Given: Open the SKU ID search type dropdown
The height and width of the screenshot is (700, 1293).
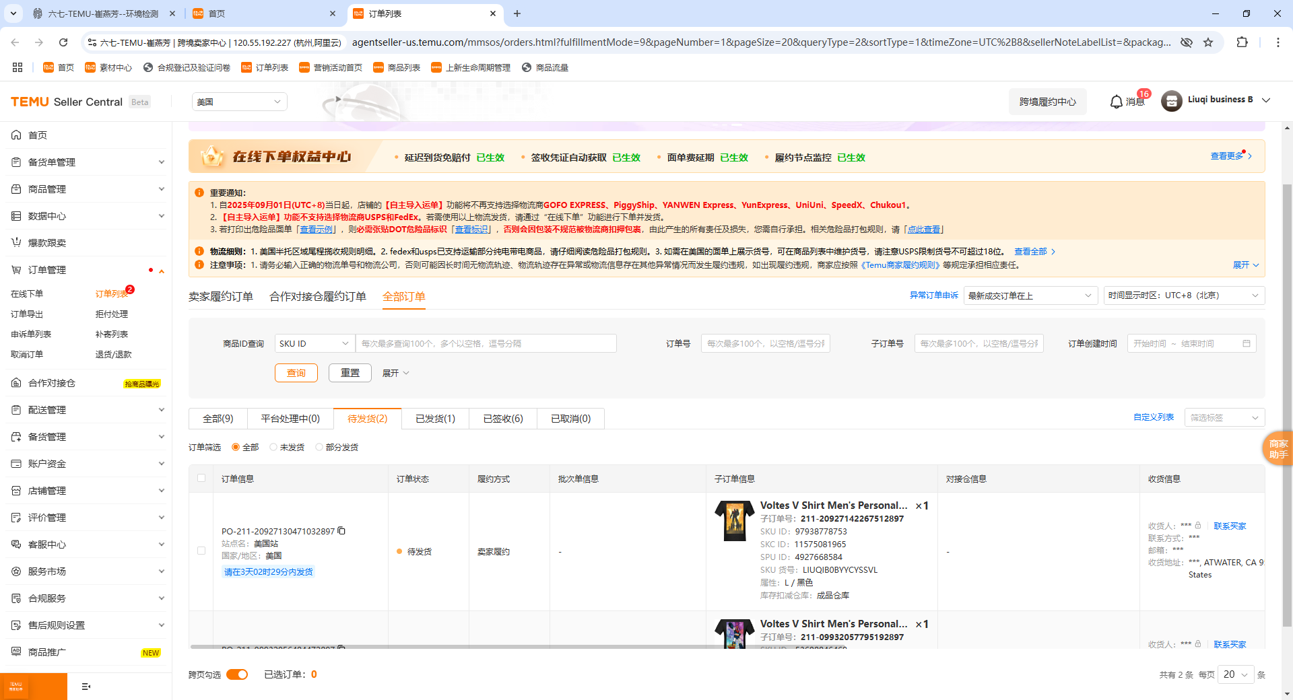Looking at the screenshot, I should (x=313, y=343).
